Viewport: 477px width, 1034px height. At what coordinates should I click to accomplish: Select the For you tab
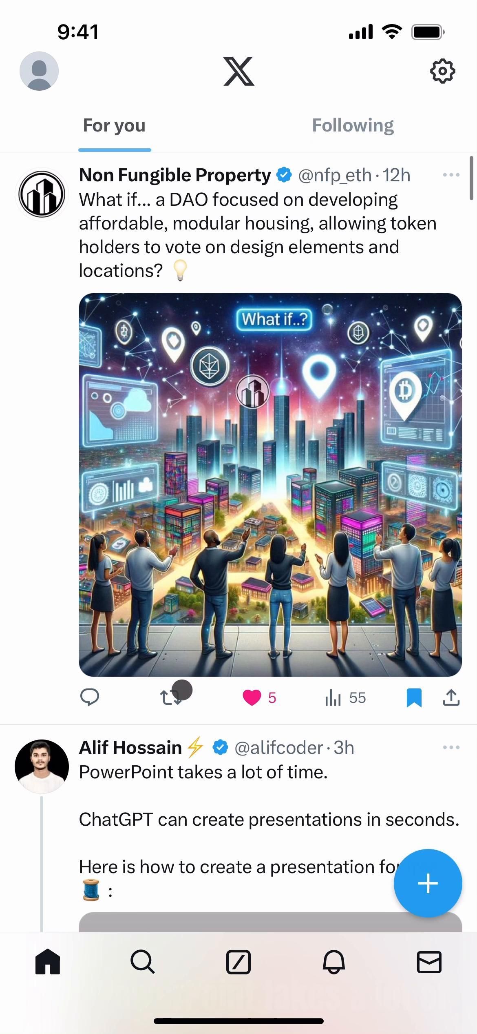(114, 125)
